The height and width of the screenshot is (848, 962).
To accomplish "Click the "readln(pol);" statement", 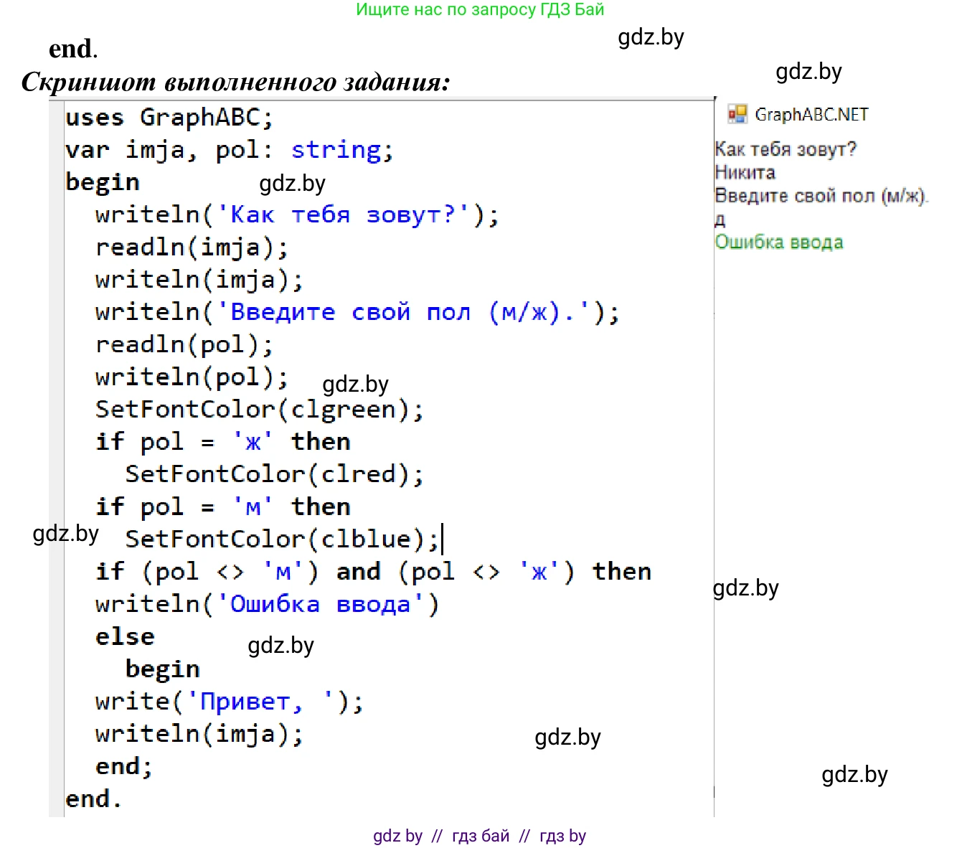I will click(x=184, y=345).
